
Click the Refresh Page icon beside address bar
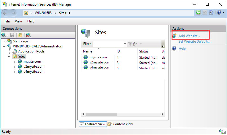point(198,13)
